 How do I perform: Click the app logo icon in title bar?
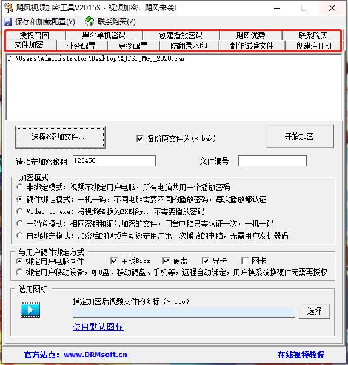[x=9, y=8]
